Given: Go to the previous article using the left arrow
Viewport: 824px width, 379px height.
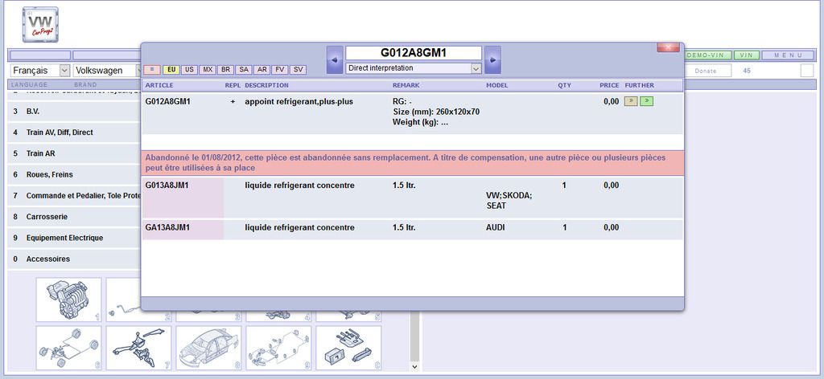Looking at the screenshot, I should [x=335, y=59].
